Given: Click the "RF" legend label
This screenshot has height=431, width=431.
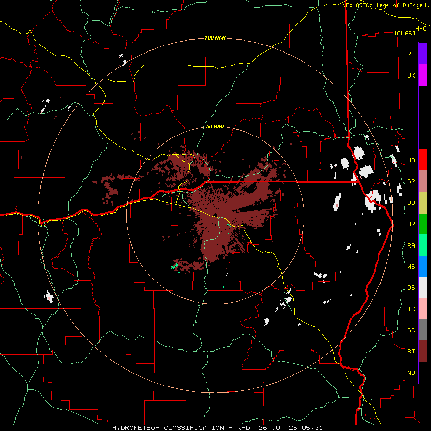Looking at the screenshot, I should (x=411, y=54).
